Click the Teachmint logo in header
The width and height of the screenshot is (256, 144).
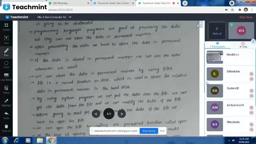click(x=17, y=17)
